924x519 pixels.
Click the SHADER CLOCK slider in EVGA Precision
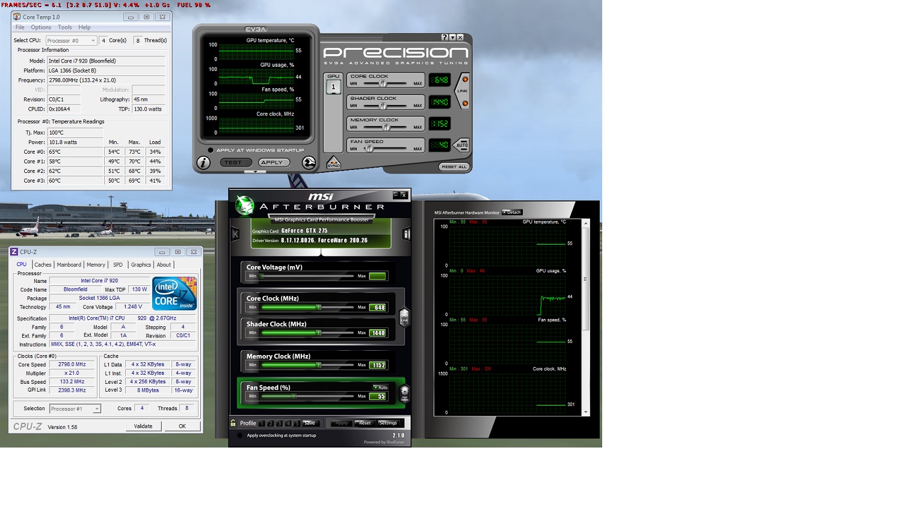(386, 106)
